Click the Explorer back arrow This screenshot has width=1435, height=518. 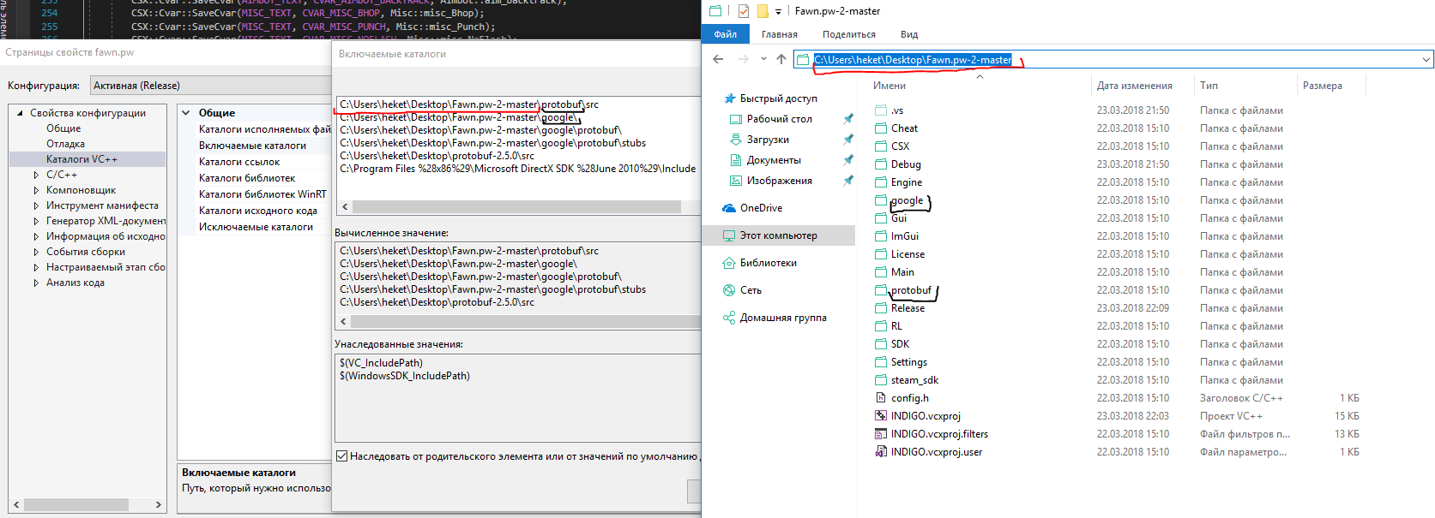point(718,59)
